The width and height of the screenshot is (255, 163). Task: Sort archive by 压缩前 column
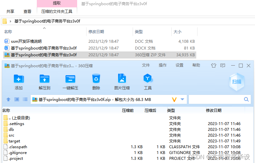click(x=128, y=111)
